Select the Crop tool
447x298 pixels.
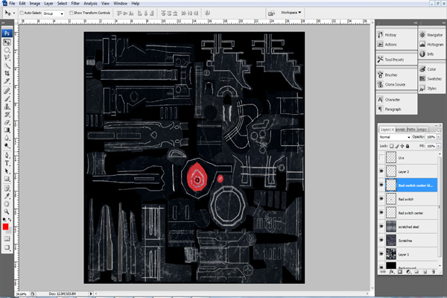click(7, 73)
